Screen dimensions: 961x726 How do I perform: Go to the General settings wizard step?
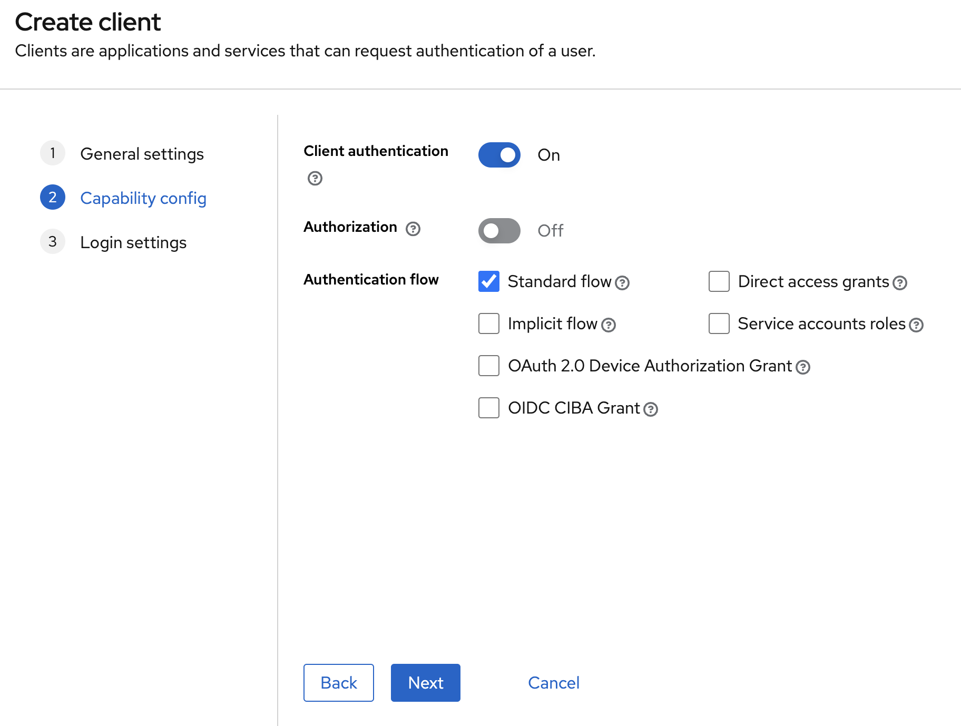click(x=142, y=154)
